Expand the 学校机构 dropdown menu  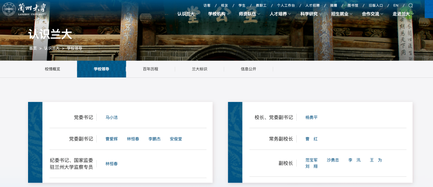[219, 14]
